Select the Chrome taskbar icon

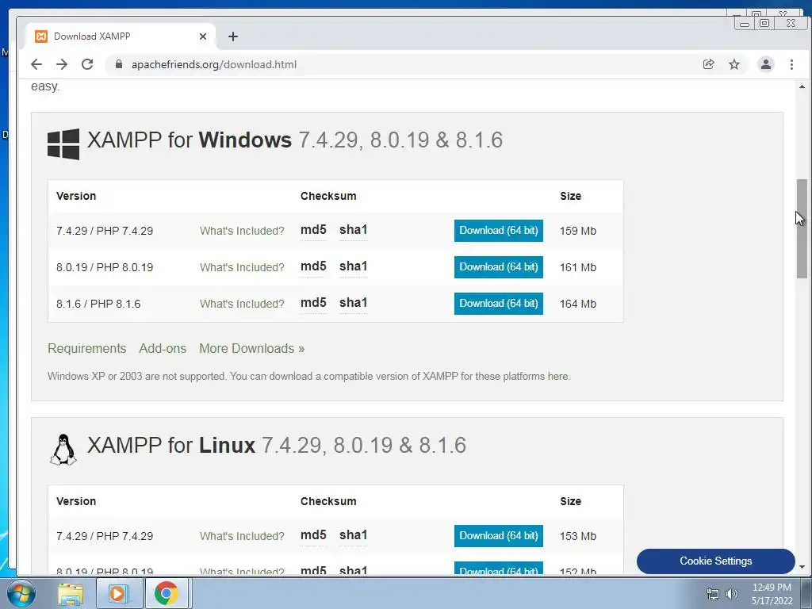(167, 593)
